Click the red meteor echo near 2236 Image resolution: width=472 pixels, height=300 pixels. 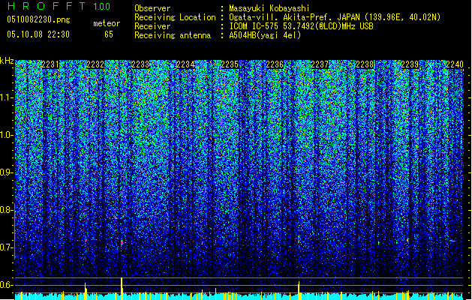coord(299,239)
